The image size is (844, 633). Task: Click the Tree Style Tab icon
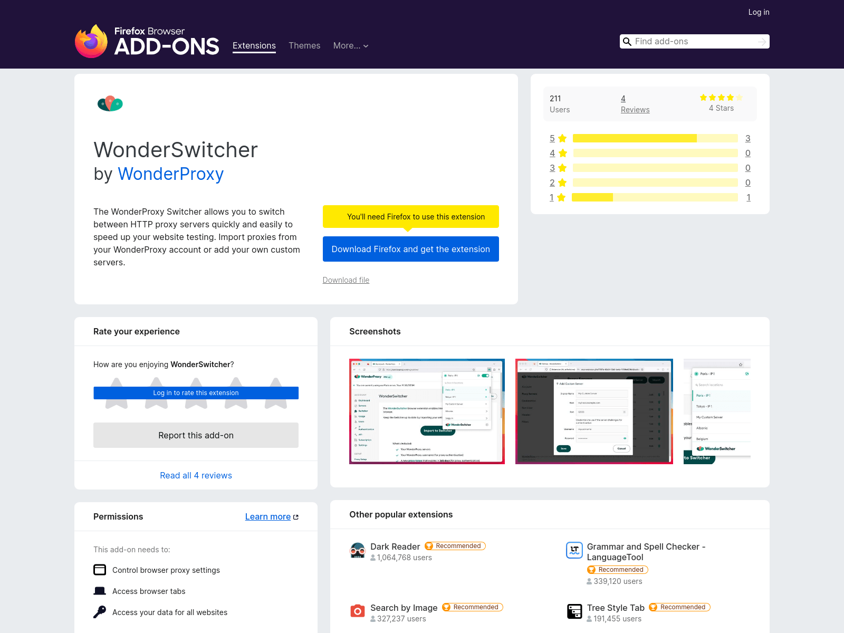[x=574, y=611]
